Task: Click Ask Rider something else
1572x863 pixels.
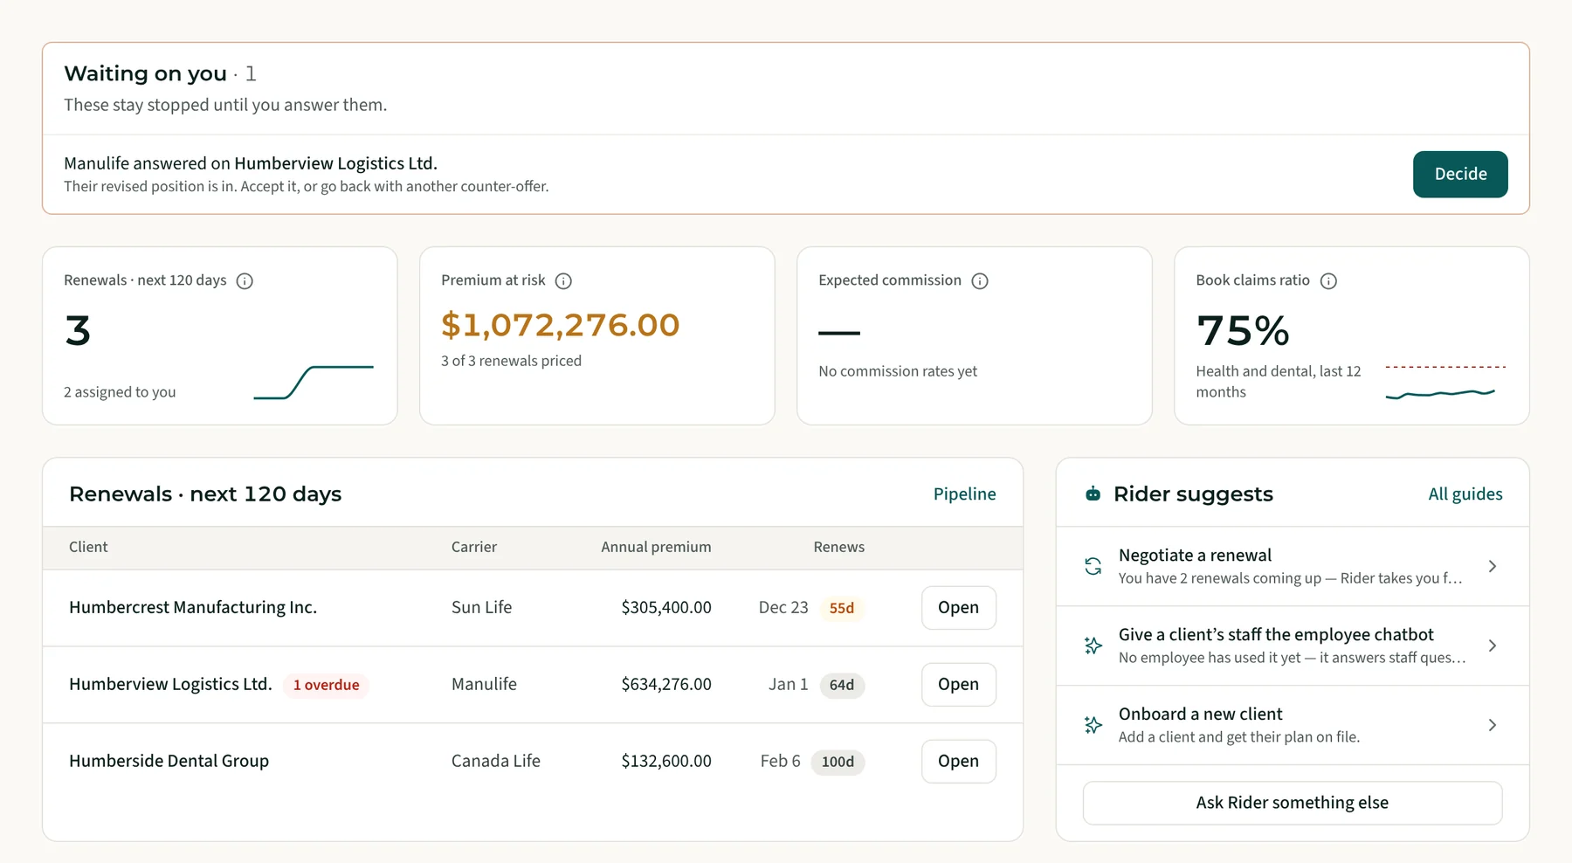Action: 1293,803
